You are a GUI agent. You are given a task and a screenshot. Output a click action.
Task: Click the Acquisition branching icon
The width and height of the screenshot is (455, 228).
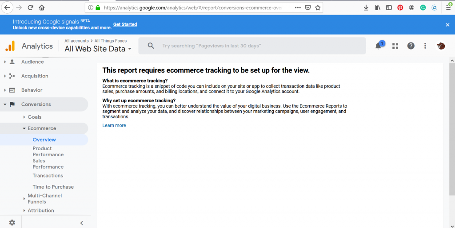12,76
